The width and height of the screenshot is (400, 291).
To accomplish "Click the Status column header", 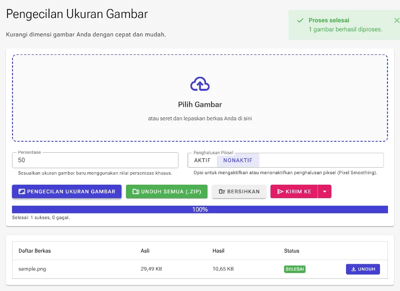I will click(x=291, y=251).
